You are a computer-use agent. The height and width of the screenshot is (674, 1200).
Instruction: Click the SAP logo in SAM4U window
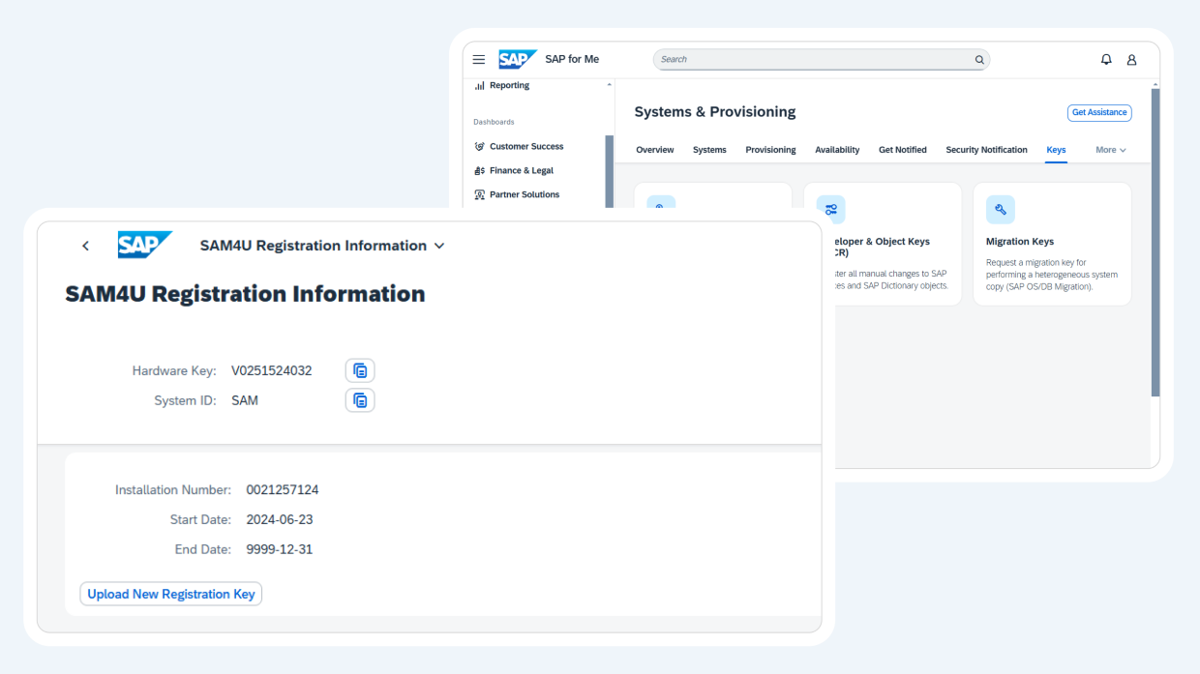click(145, 246)
